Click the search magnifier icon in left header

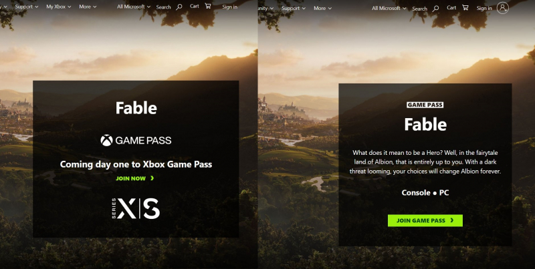coord(179,7)
